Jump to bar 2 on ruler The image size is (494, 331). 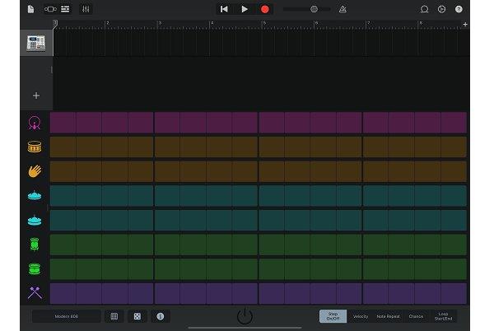coord(107,24)
